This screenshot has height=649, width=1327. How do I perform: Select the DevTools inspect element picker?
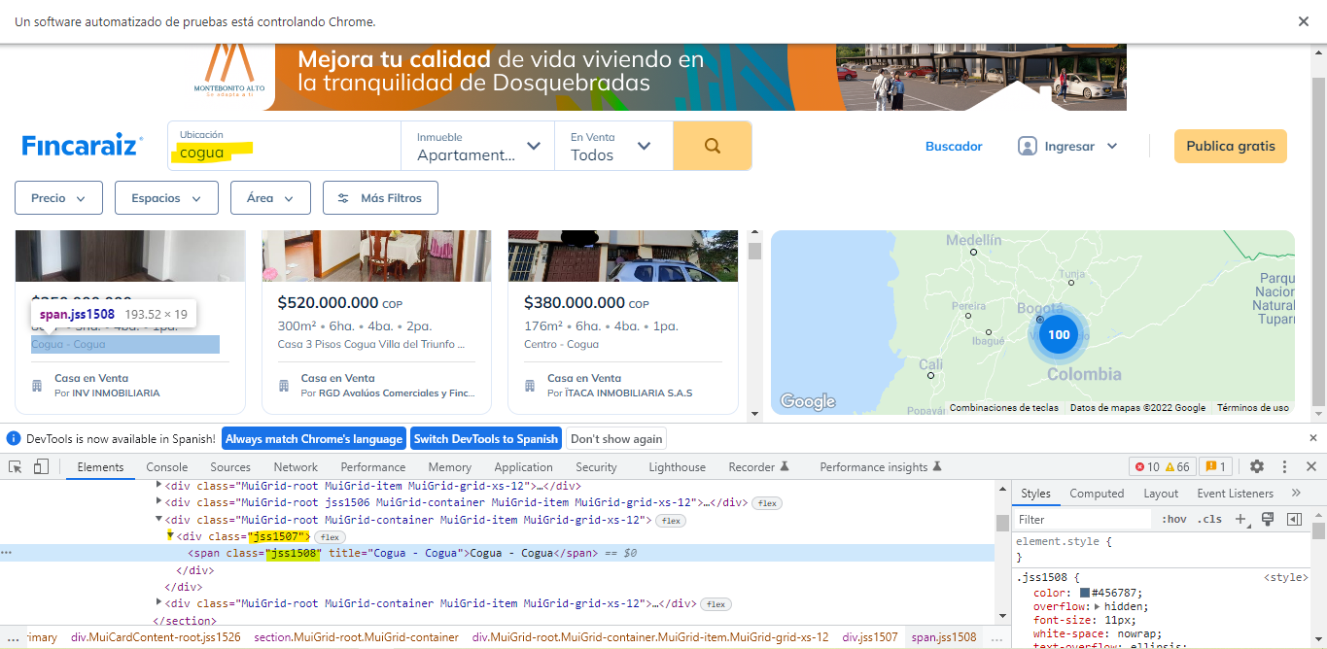tap(16, 467)
